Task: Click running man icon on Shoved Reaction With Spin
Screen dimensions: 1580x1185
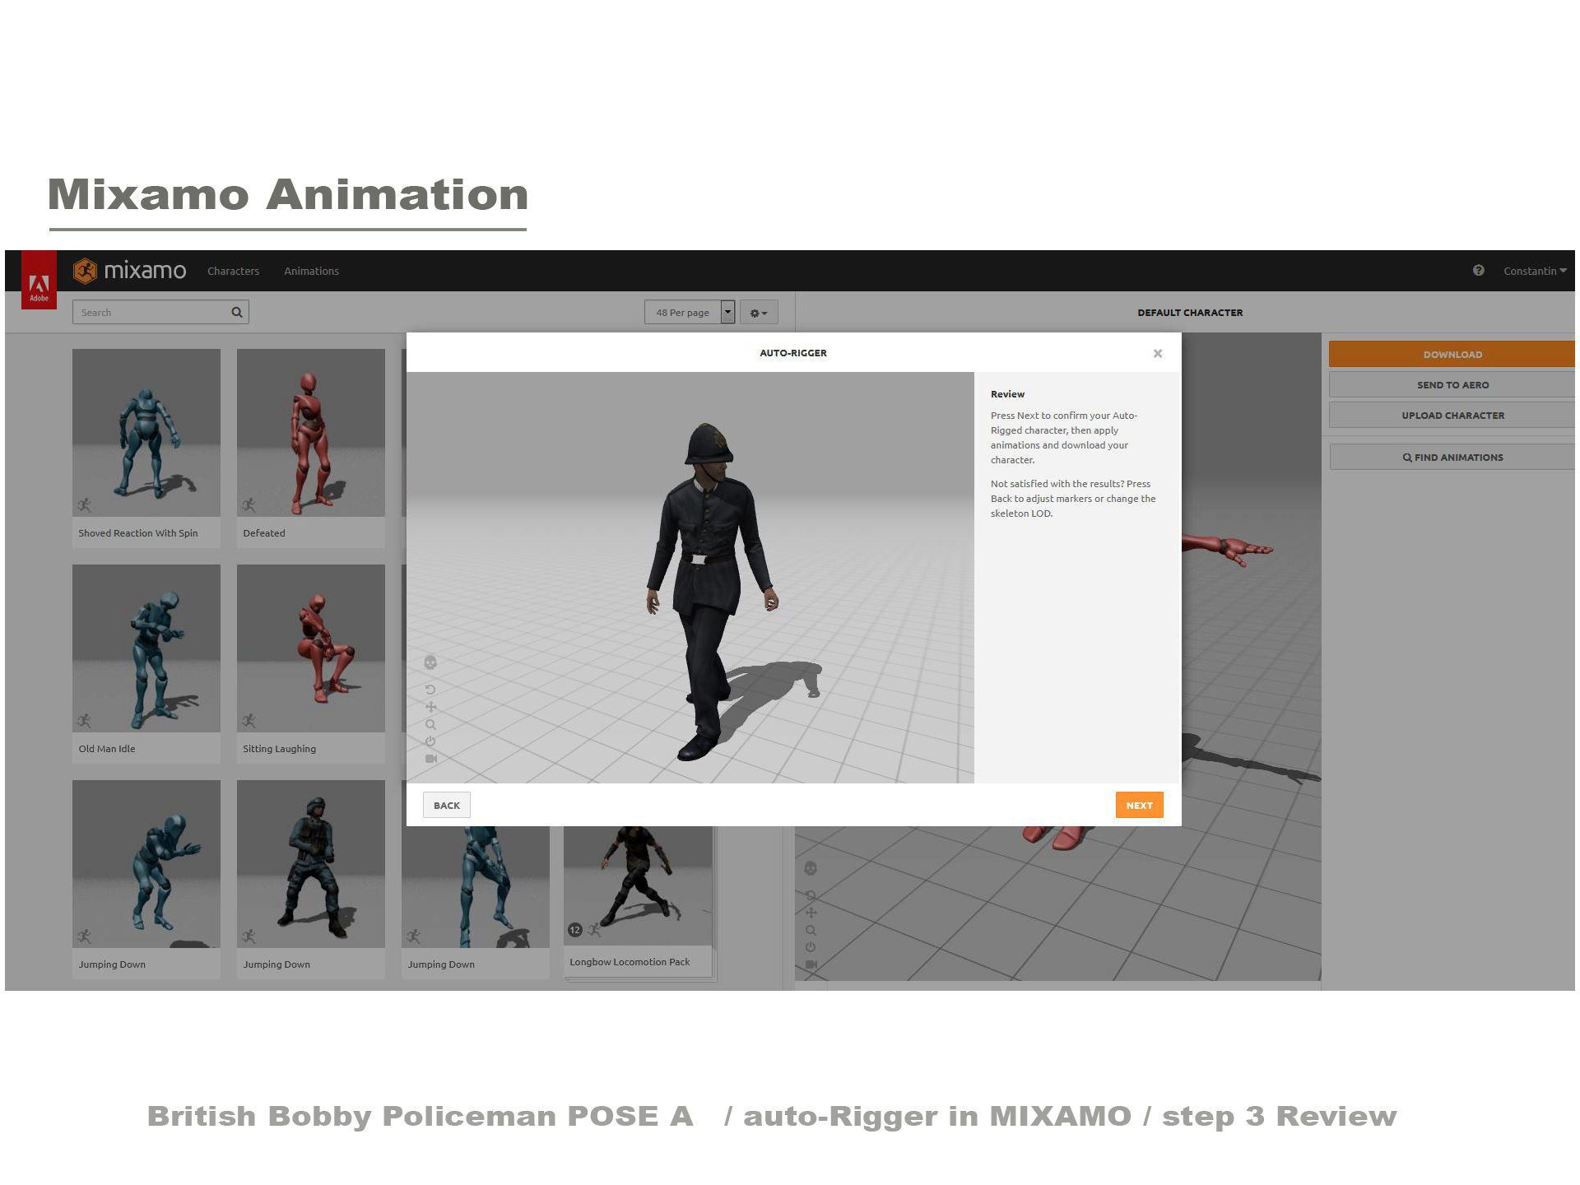Action: 84,504
